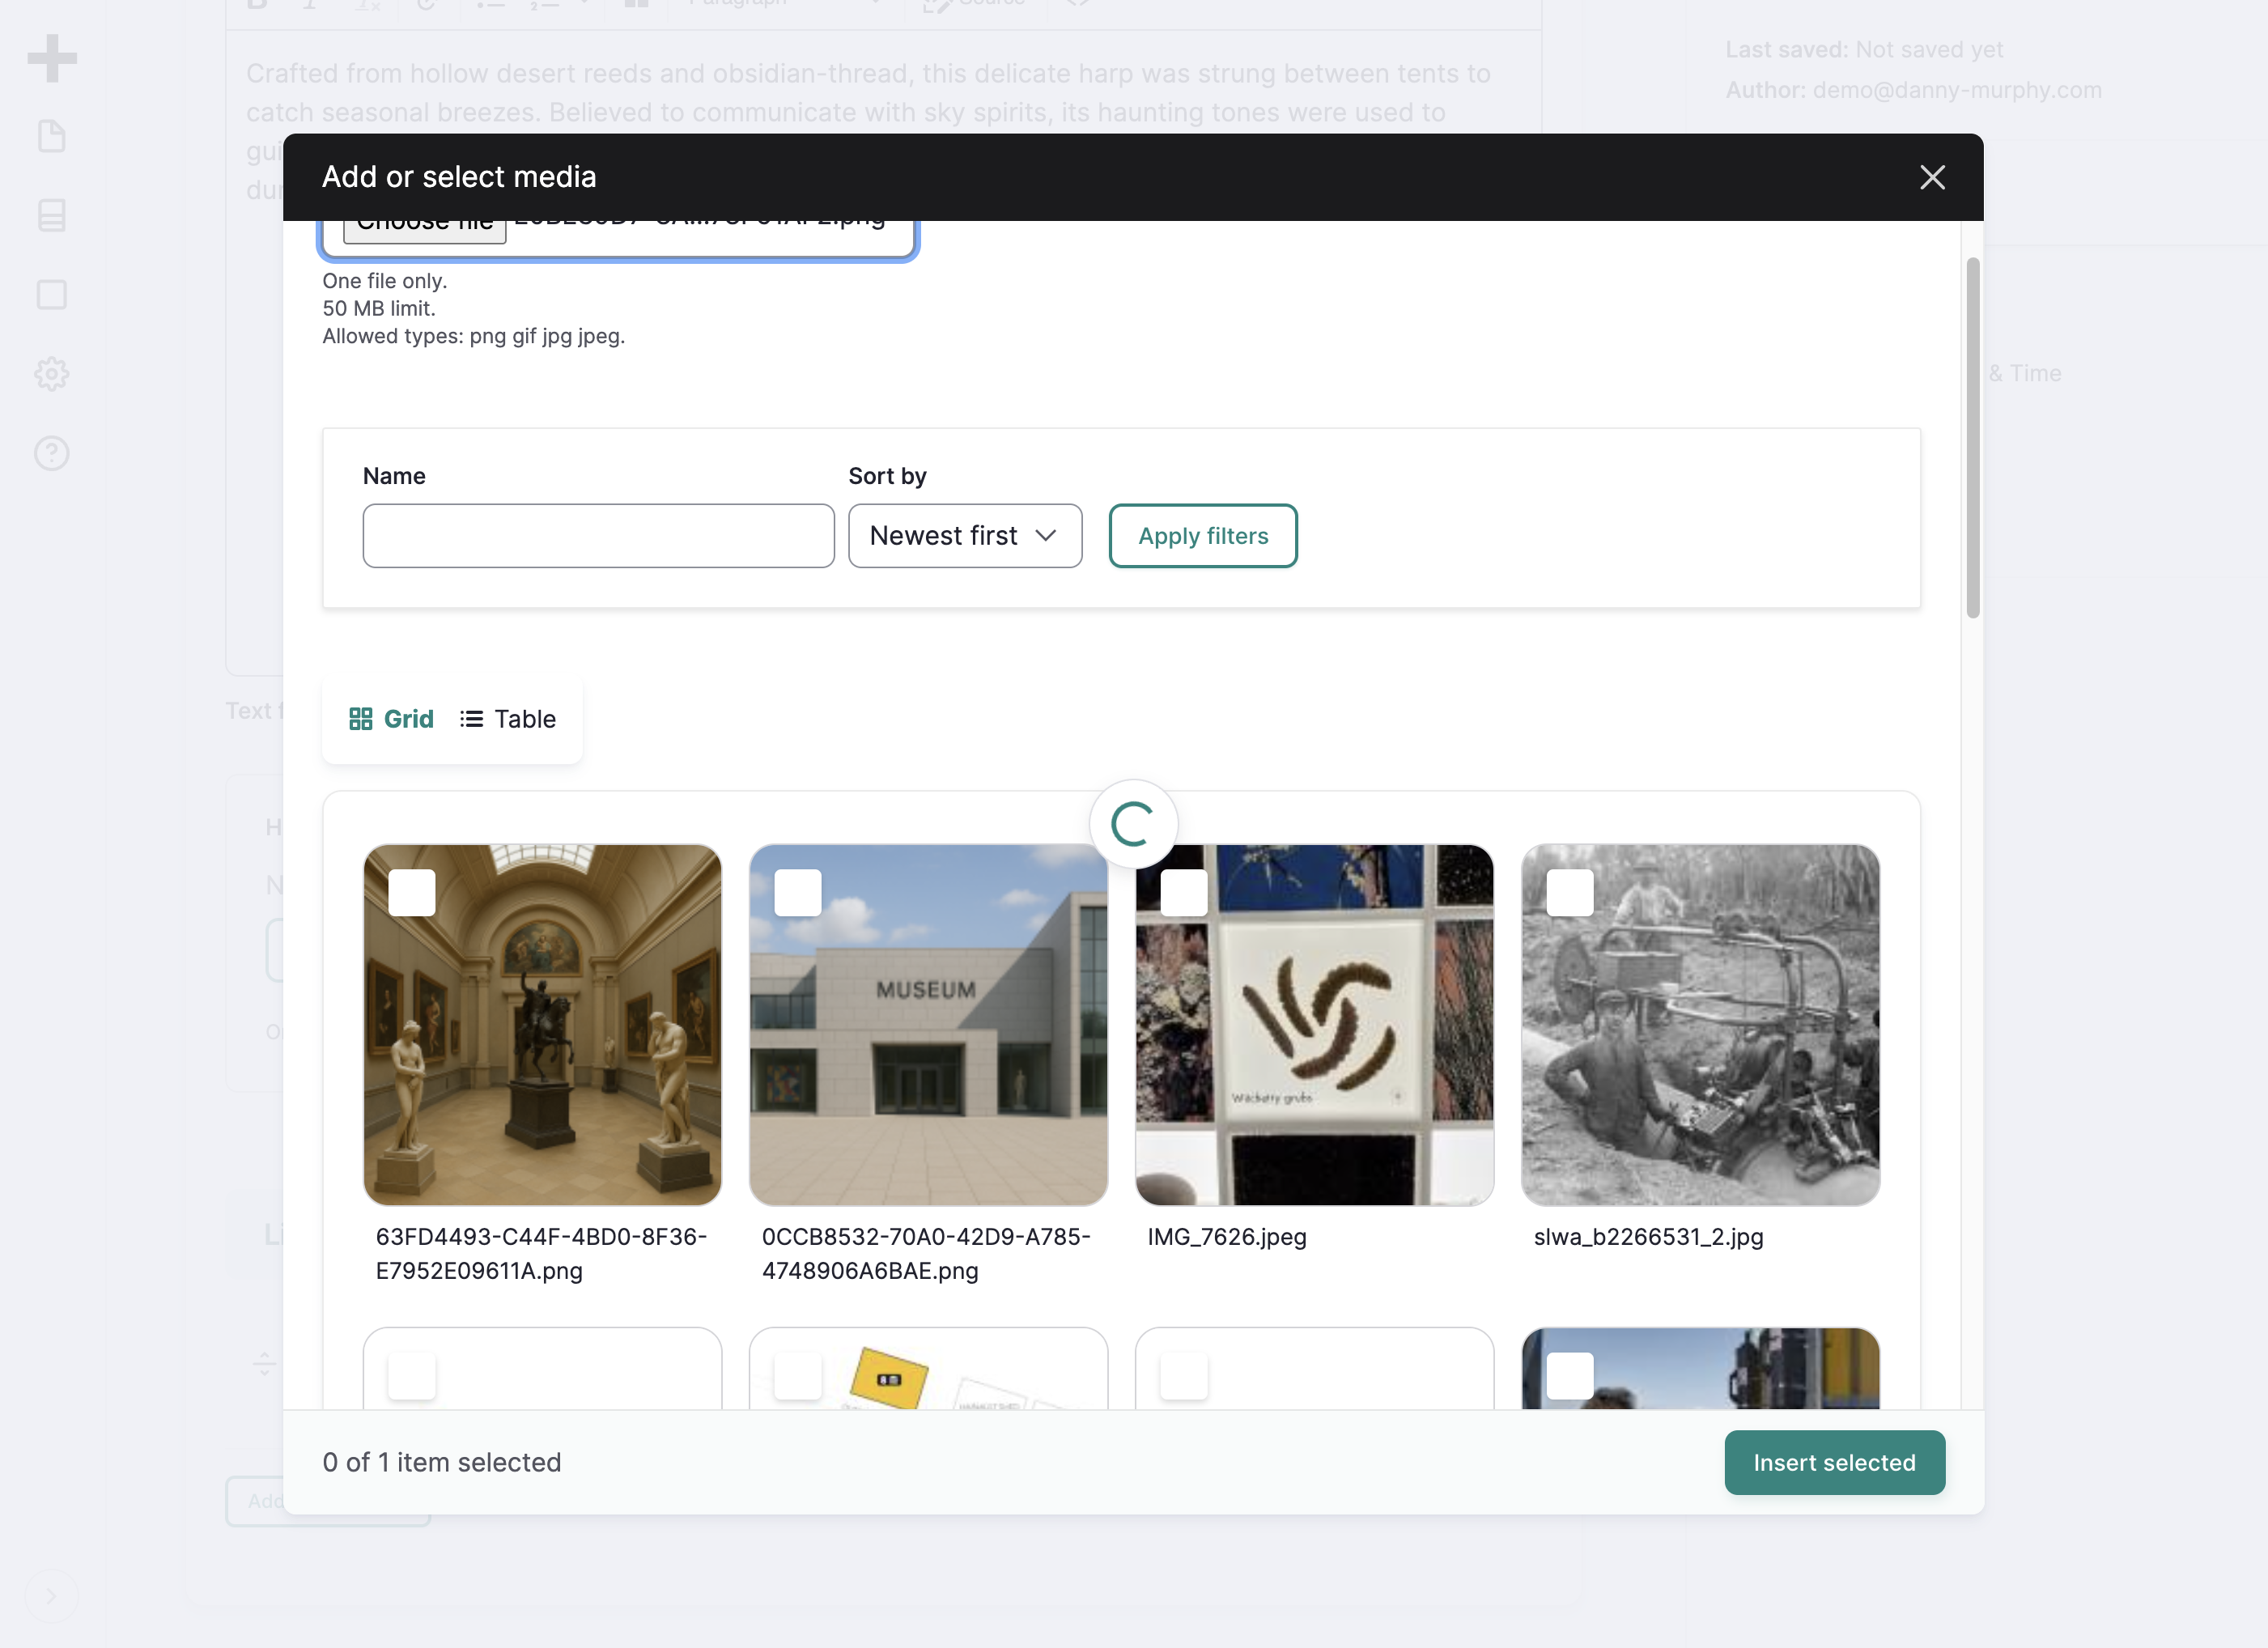Open the page document icon in sidebar

[x=51, y=136]
